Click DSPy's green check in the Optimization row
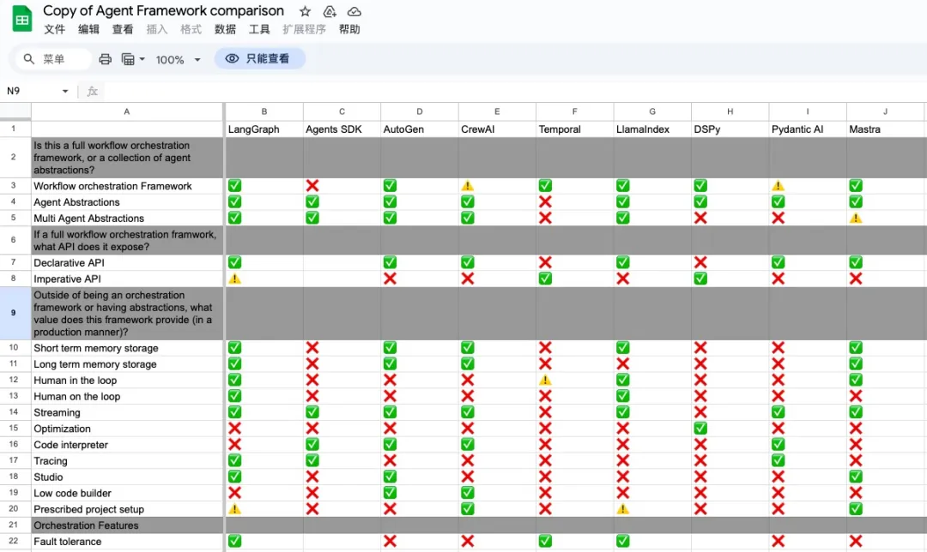The image size is (927, 552). coord(700,429)
